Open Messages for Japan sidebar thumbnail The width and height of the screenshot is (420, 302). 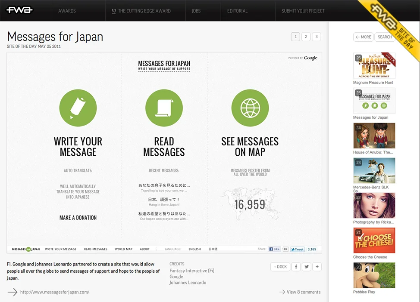coord(374,101)
